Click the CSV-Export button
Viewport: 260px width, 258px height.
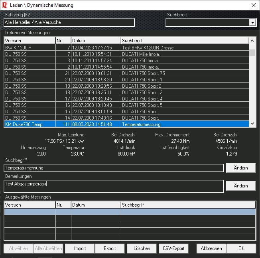click(173, 248)
